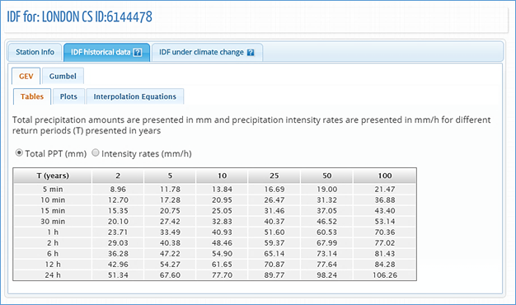Select the Total PPT (mm) radio button

19,152
